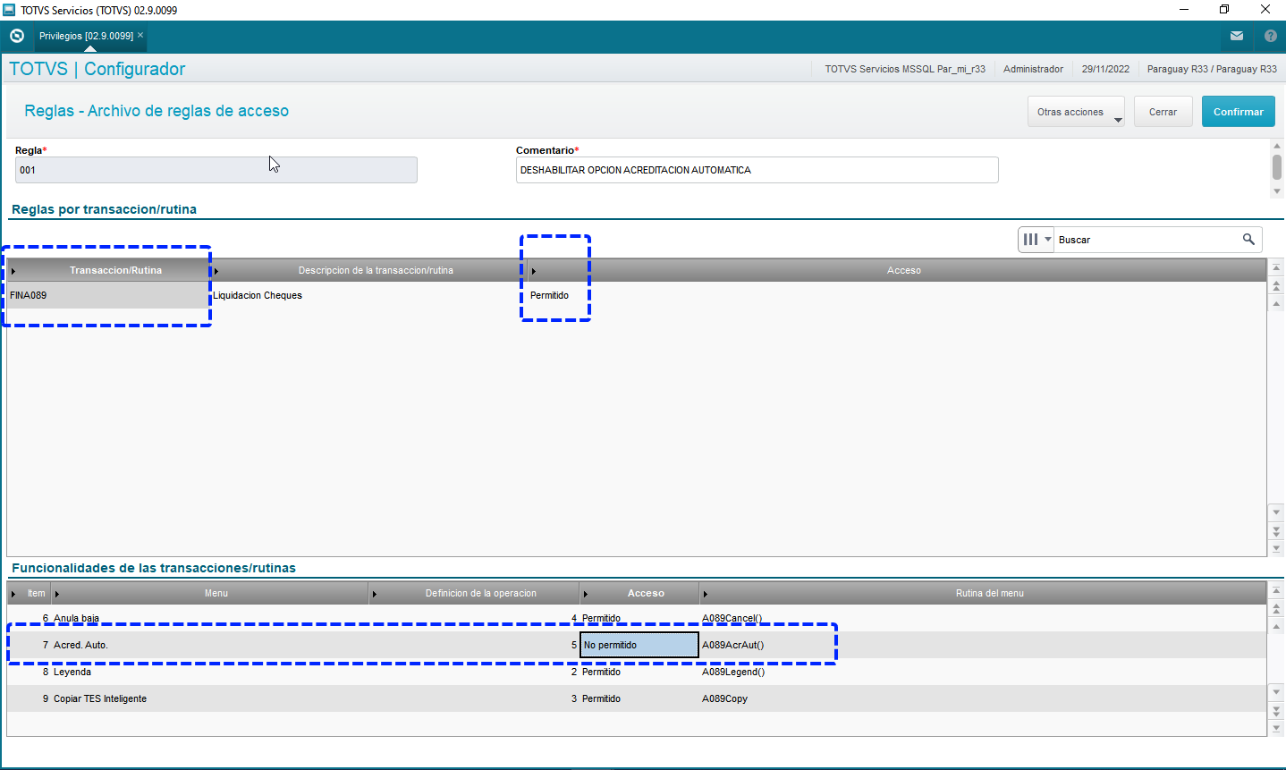Click the TOTVS logo icon in header
This screenshot has width=1286, height=770.
(17, 37)
